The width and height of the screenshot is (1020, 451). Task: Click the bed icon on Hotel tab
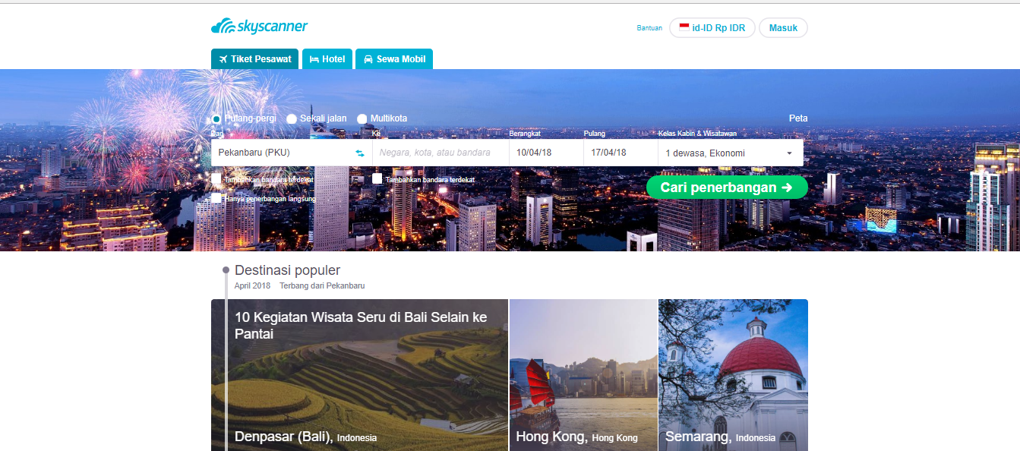(314, 59)
